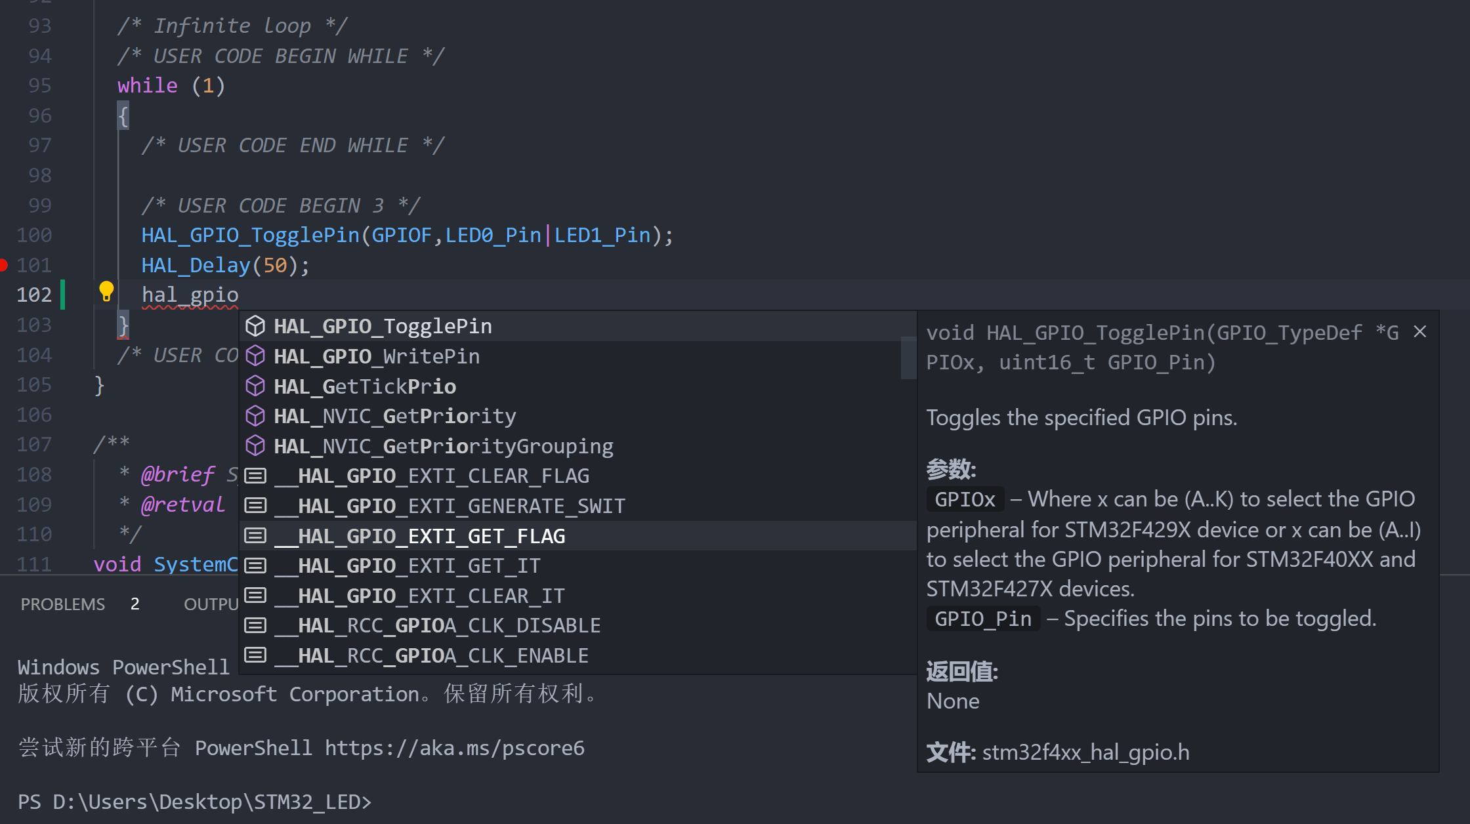1470x824 pixels.
Task: Click the macro icon beside __HAL_GPIO_EXTI_GENERATE_SWIT
Action: pyautogui.click(x=255, y=505)
